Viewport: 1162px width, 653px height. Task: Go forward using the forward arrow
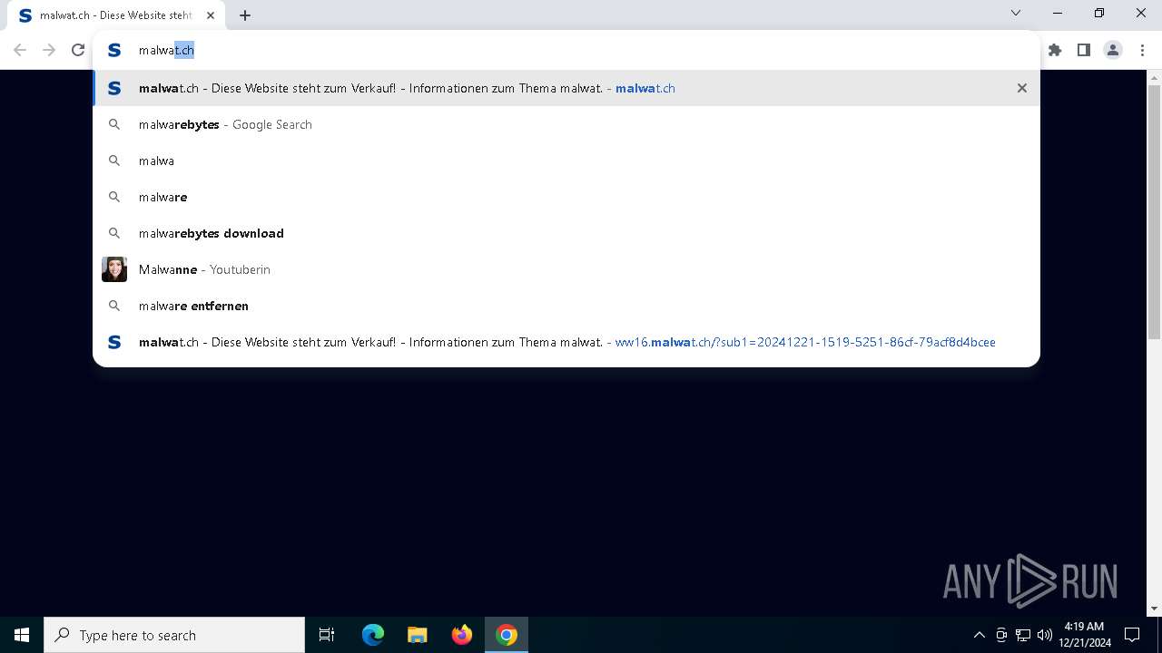click(49, 50)
